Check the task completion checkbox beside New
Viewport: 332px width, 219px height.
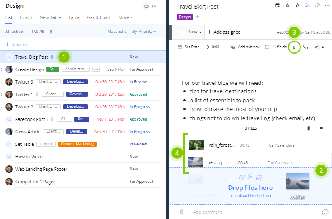[x=183, y=32]
